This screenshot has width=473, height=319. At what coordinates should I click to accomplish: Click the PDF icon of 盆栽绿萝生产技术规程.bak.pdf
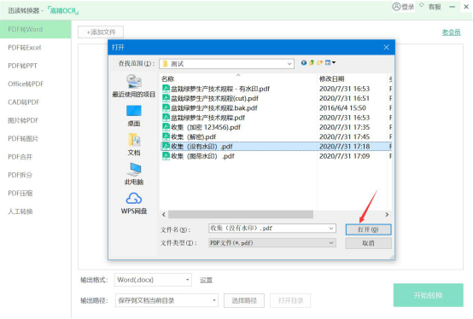pyautogui.click(x=166, y=107)
